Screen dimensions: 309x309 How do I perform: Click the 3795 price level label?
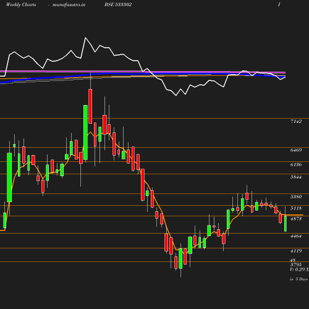(296, 265)
